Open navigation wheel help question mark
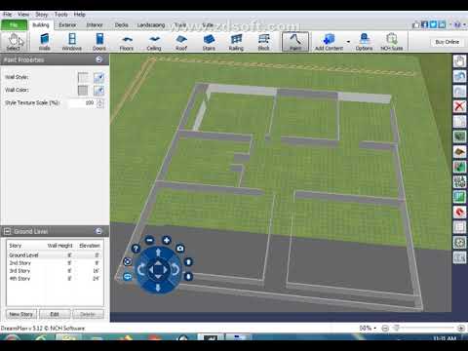 (x=136, y=249)
